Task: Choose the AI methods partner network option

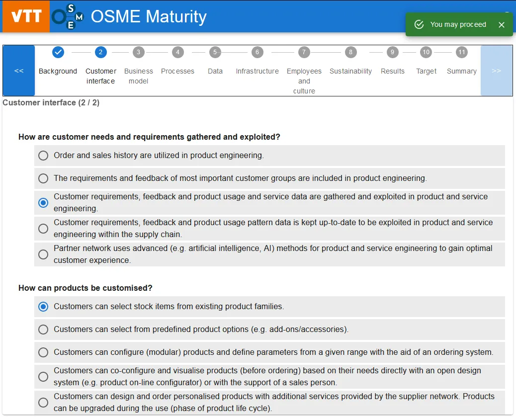Action: point(44,254)
